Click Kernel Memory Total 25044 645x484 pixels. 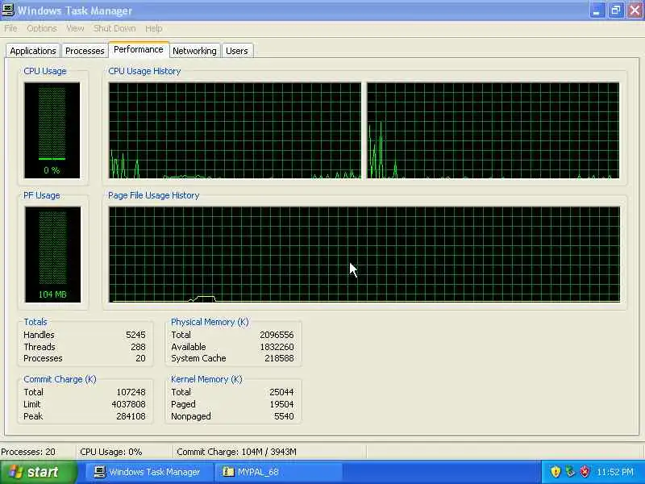281,392
